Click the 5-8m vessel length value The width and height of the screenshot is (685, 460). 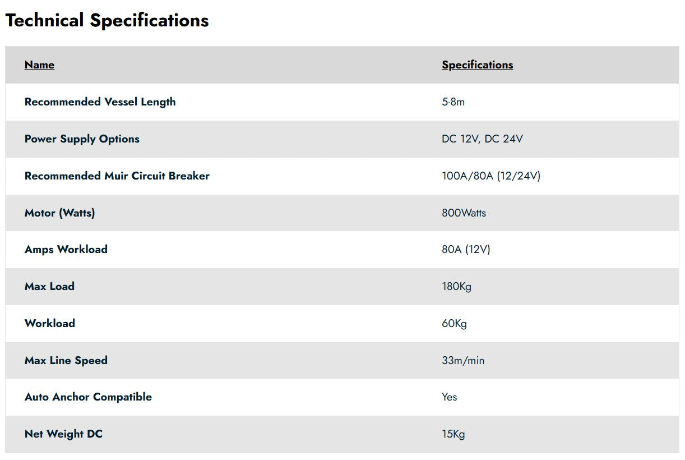(453, 102)
